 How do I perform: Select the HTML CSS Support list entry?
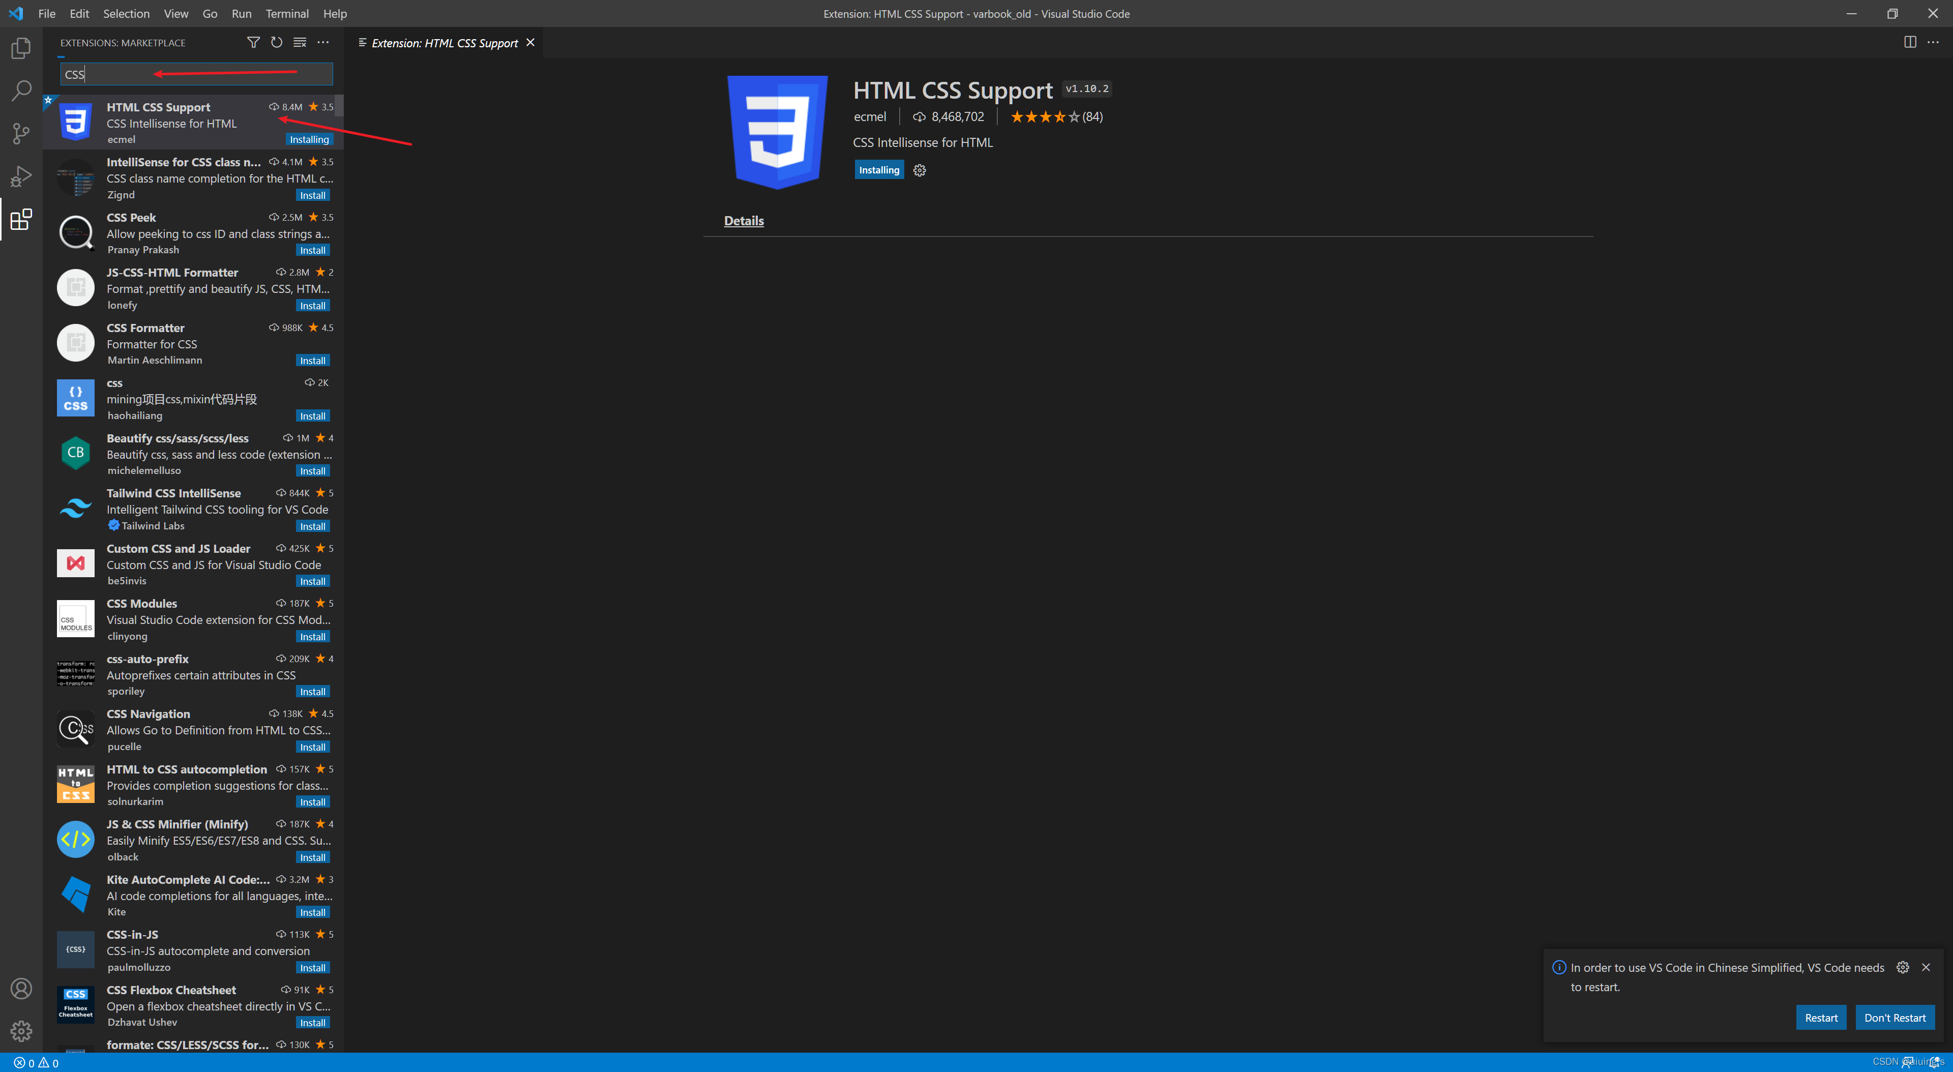(x=193, y=122)
